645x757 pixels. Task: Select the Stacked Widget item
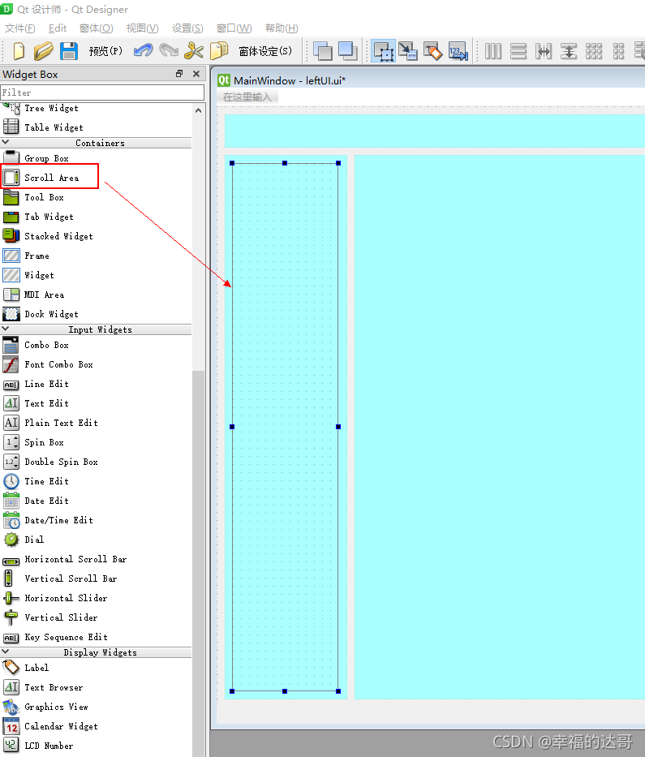click(58, 236)
